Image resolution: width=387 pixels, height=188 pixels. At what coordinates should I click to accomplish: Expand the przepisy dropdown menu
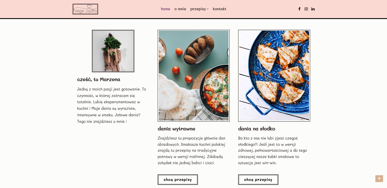198,9
